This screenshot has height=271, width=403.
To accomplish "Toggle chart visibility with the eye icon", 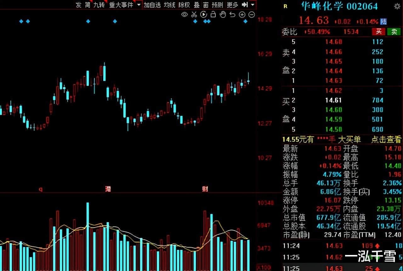I will coord(184,14).
